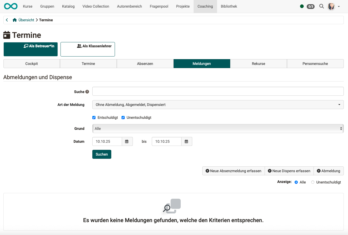The image size is (348, 235).
Task: Click the green status dot near 0/3 badge
Action: tap(302, 6)
